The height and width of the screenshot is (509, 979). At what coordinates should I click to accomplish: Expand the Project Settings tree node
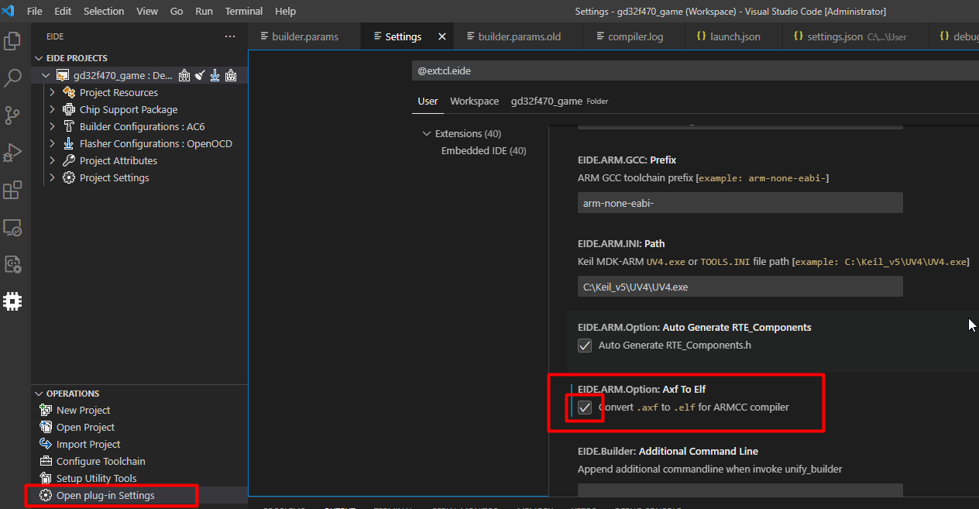point(52,177)
